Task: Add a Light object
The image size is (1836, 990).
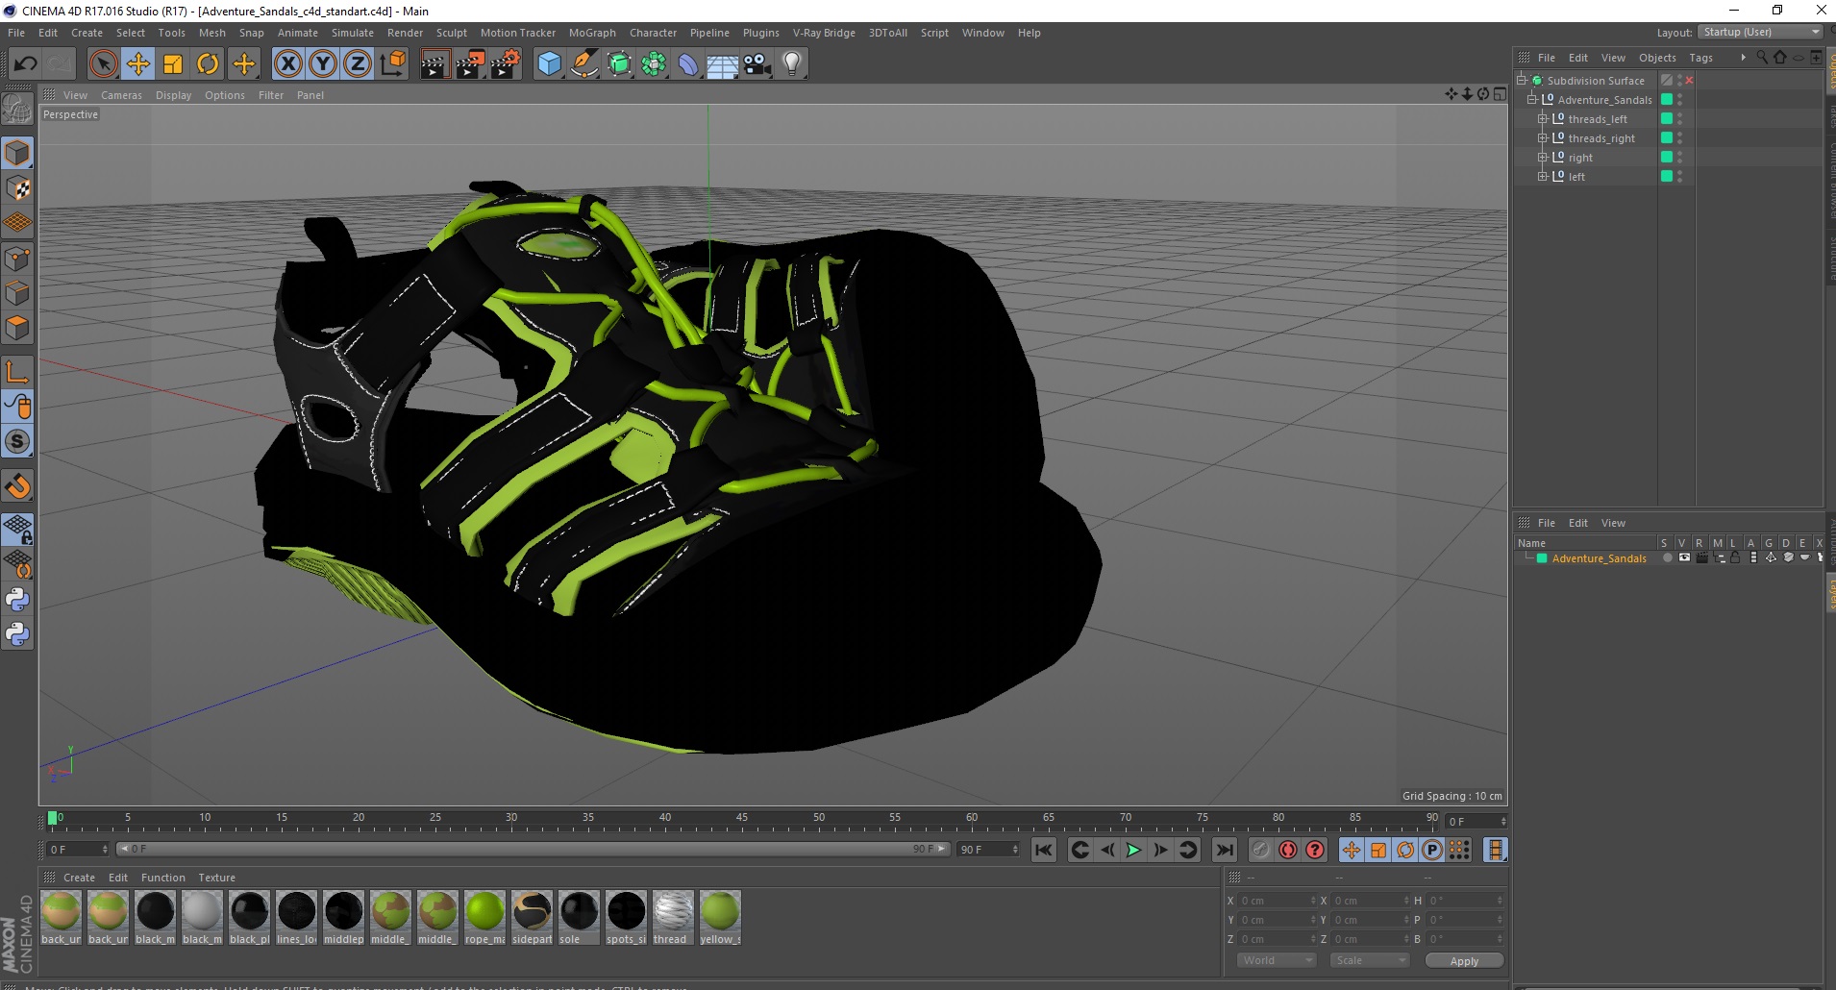Action: [x=792, y=64]
